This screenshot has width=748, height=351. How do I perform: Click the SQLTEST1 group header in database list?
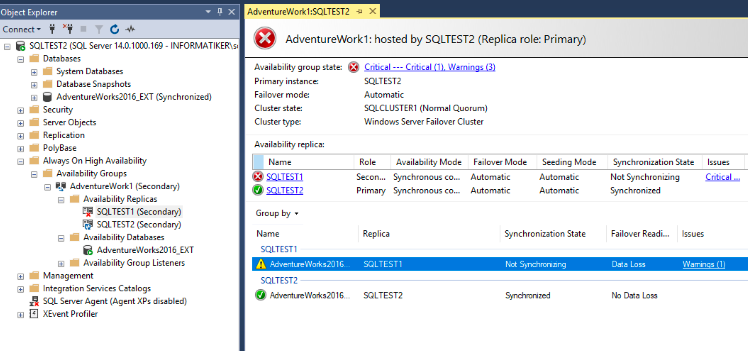coord(279,249)
